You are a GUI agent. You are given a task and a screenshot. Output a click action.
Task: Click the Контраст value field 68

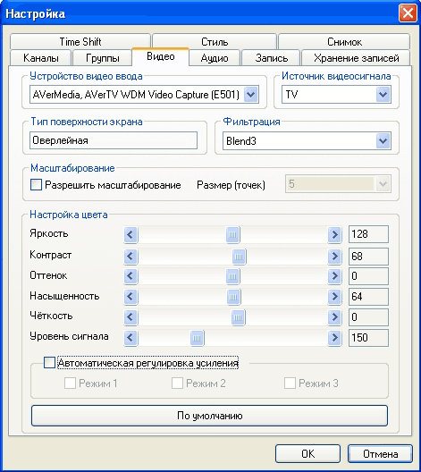(x=368, y=257)
